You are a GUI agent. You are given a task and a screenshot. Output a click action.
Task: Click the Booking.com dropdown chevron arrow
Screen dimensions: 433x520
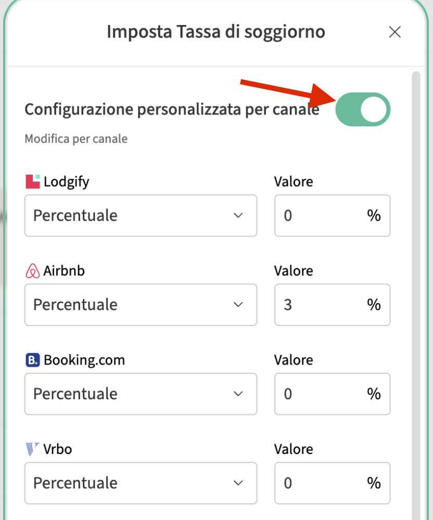(x=238, y=394)
